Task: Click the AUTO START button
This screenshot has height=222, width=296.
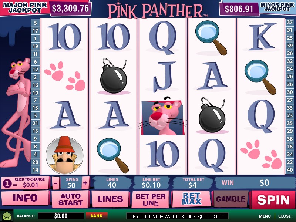Action: [70, 199]
